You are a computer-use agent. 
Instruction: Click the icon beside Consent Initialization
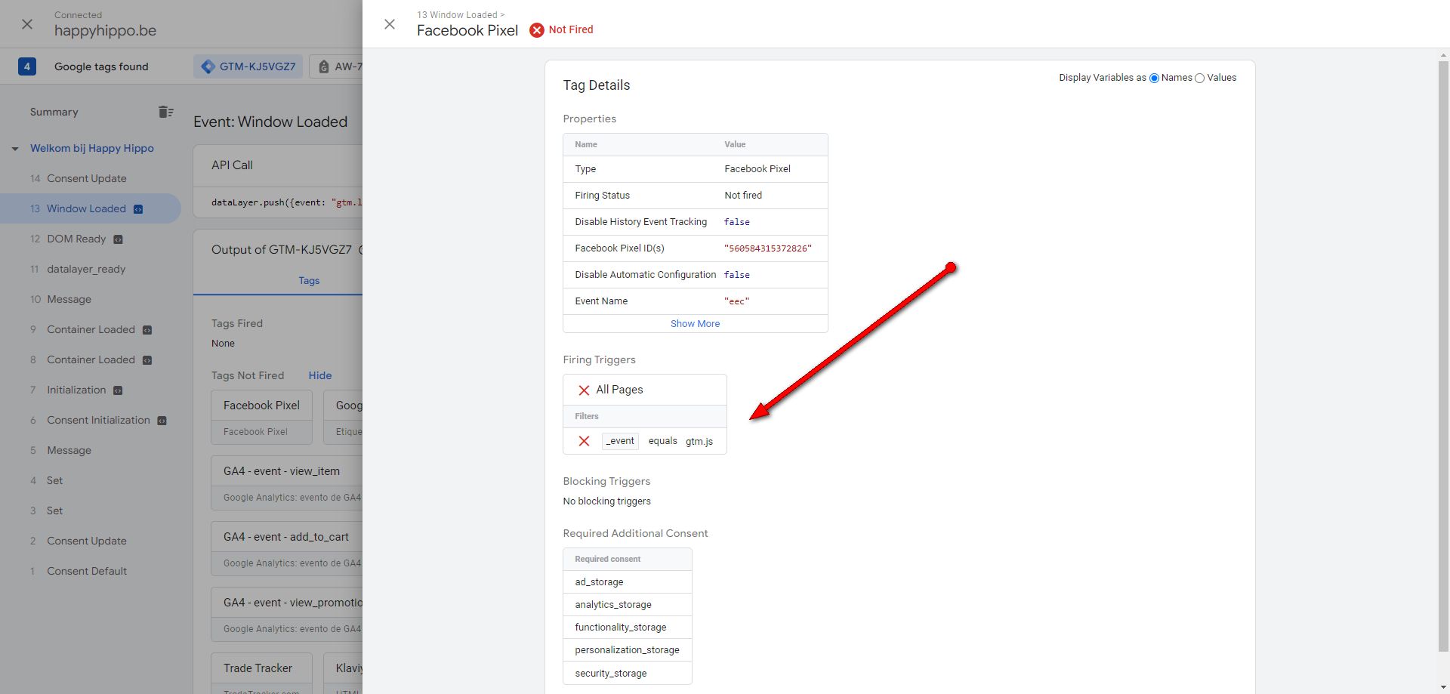click(162, 421)
